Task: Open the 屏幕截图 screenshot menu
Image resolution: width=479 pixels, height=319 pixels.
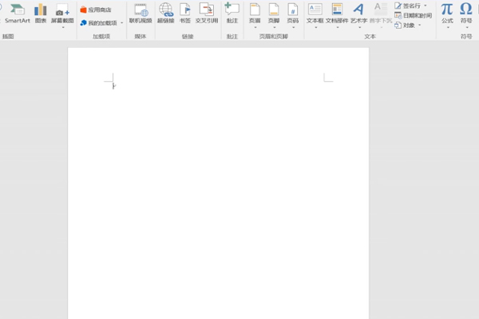Action: 62,13
